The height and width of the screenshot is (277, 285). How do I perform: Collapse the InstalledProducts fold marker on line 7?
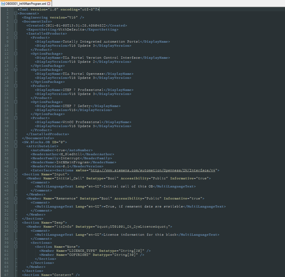[x=16, y=34]
